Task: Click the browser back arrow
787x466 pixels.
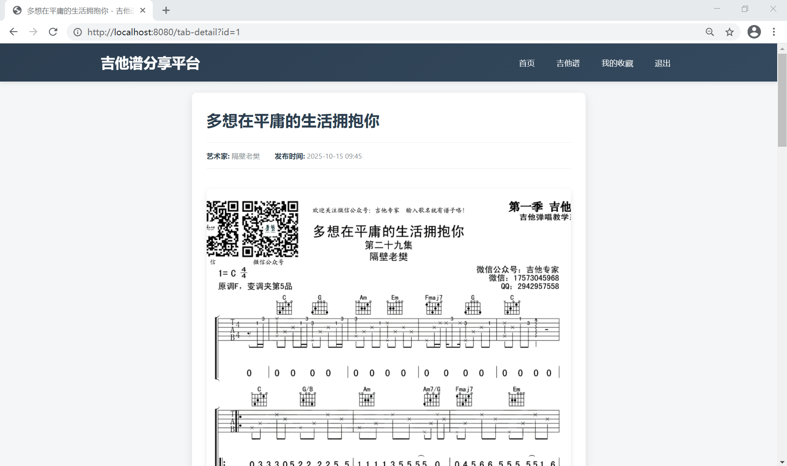Action: pyautogui.click(x=14, y=32)
